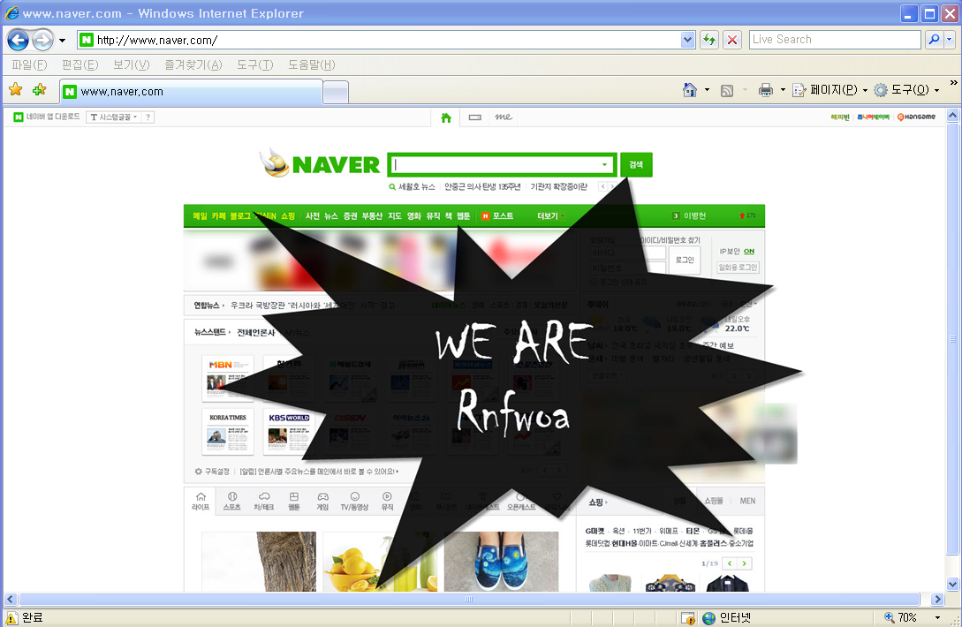This screenshot has width=962, height=627.
Task: Click the 로그인 login button
Action: pyautogui.click(x=684, y=261)
